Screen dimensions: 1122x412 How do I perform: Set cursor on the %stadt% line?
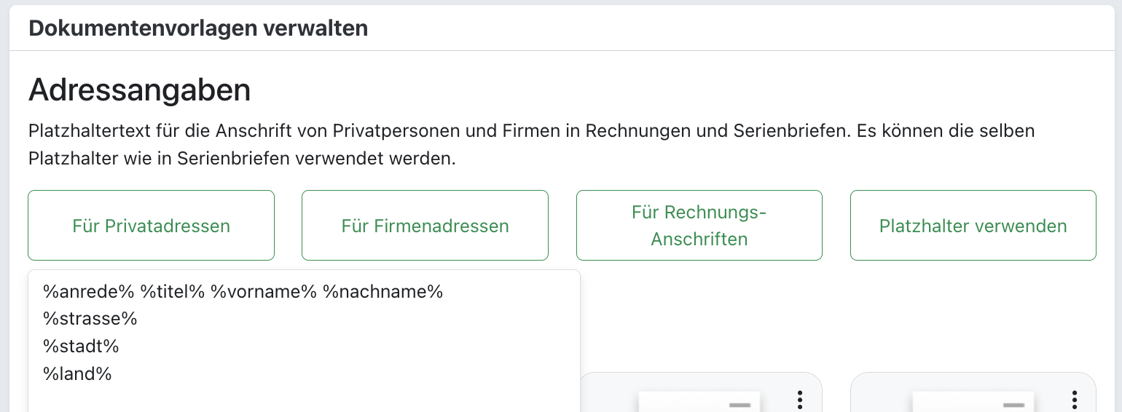(80, 346)
